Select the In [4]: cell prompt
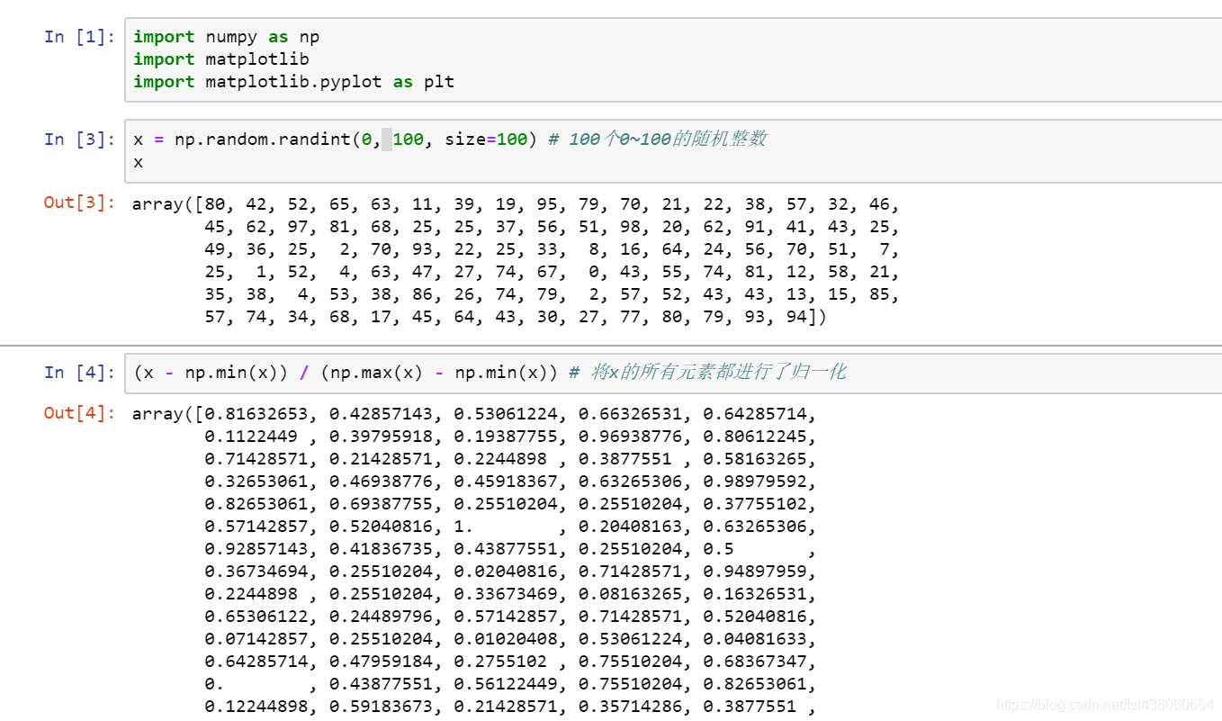The height and width of the screenshot is (721, 1222). [x=80, y=372]
